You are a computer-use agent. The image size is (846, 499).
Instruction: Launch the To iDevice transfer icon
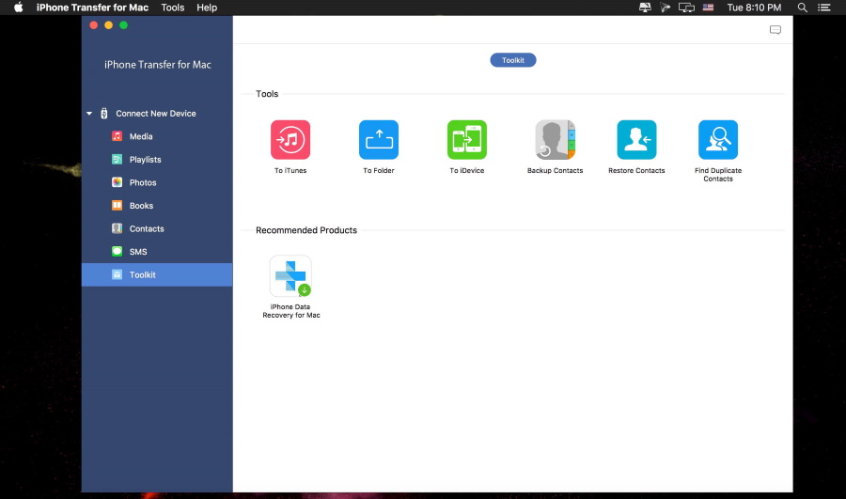tap(466, 140)
